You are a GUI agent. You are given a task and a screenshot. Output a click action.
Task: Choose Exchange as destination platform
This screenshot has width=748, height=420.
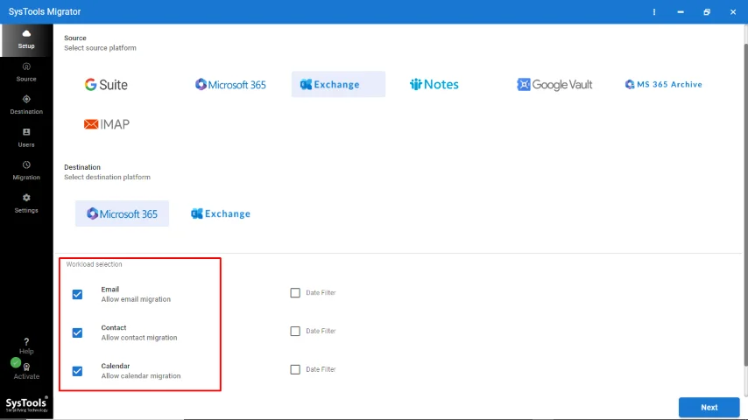221,213
